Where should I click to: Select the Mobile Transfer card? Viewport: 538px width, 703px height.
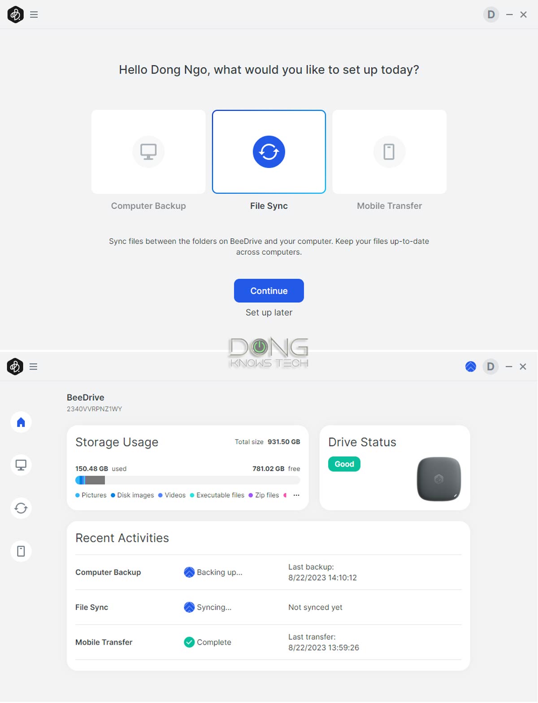[389, 152]
